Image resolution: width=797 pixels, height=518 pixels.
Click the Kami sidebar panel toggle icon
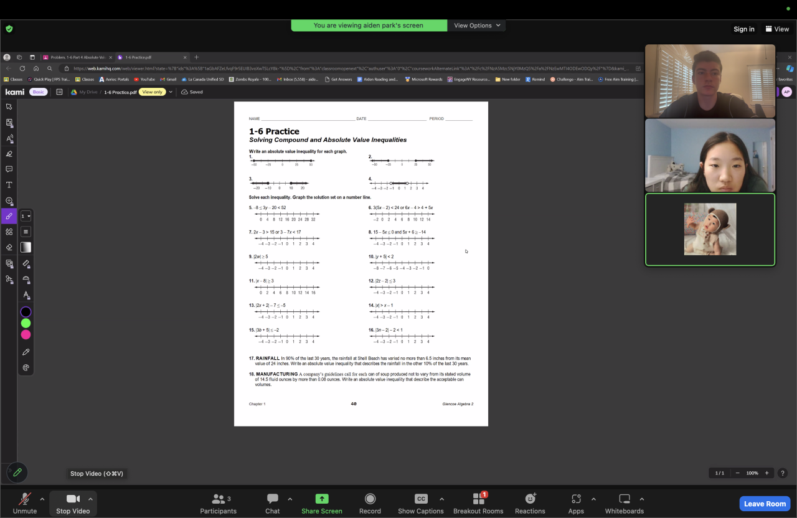coord(59,92)
